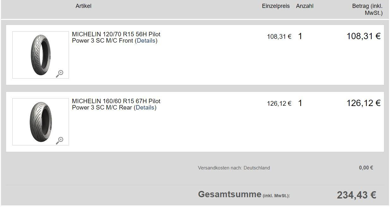Click the Betrag (inkl. MwSt.) column header
The width and height of the screenshot is (390, 207).
point(367,9)
